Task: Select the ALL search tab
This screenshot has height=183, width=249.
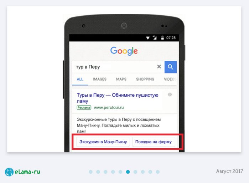Action: click(x=80, y=79)
